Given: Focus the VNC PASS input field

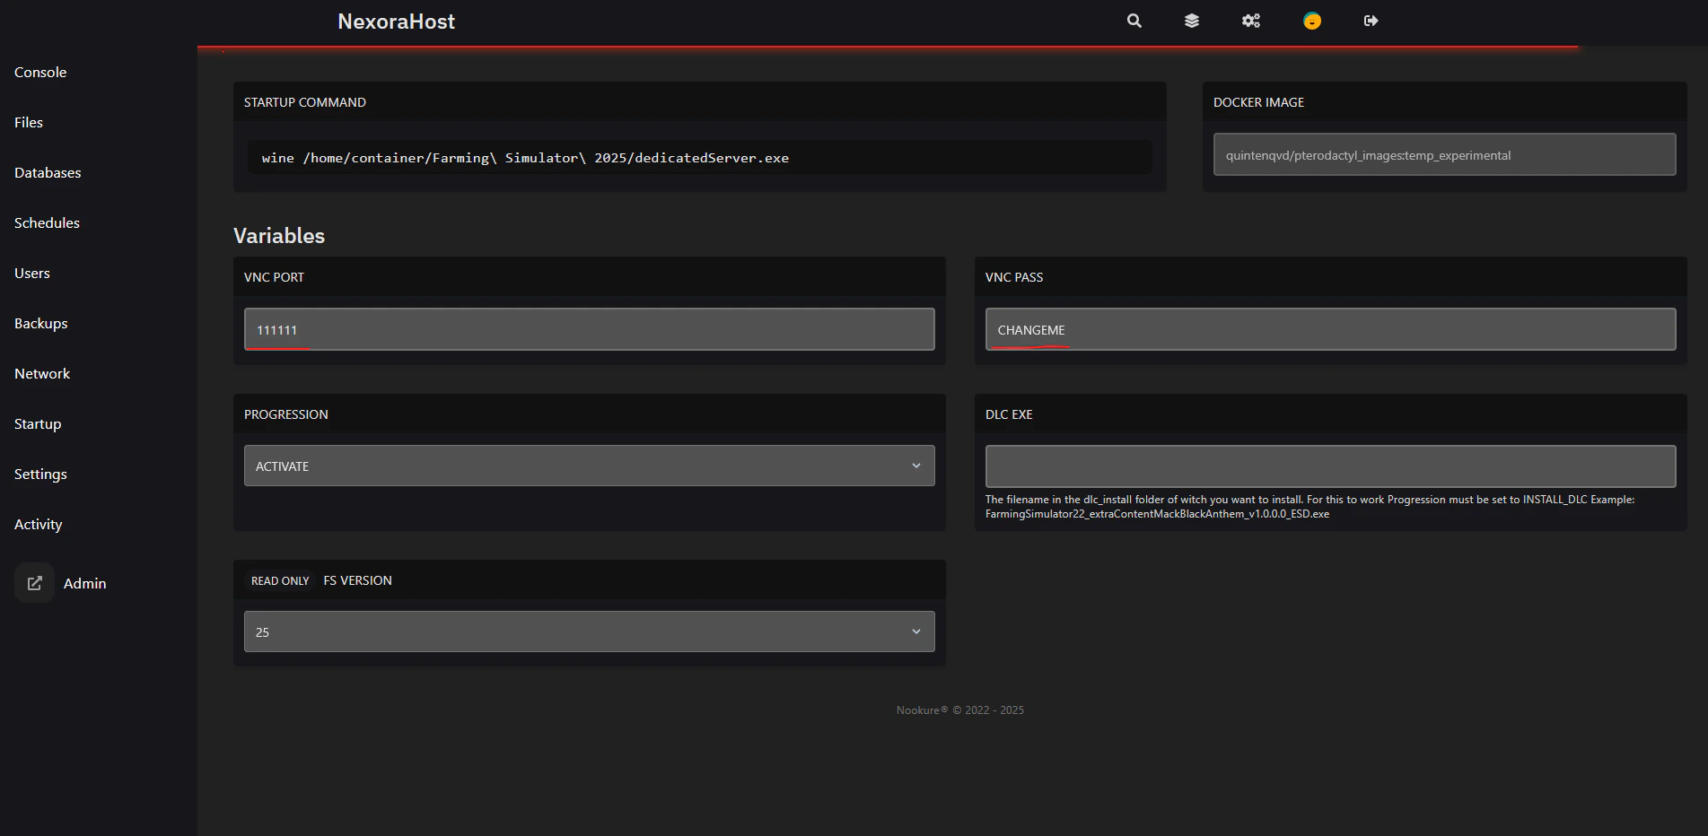Looking at the screenshot, I should point(1330,329).
